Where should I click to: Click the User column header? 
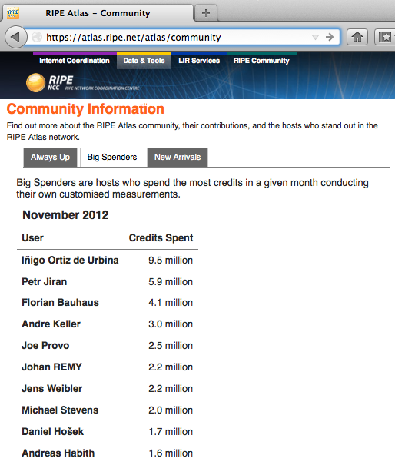coord(32,237)
